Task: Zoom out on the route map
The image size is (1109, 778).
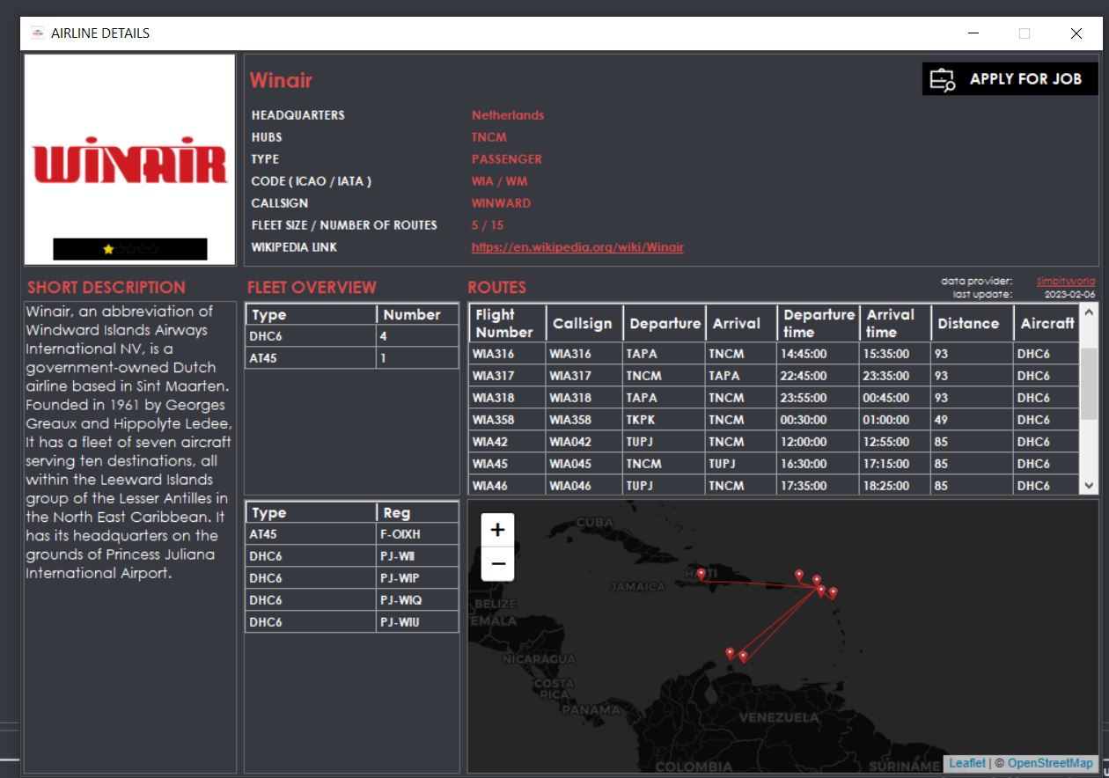Action: pos(498,563)
